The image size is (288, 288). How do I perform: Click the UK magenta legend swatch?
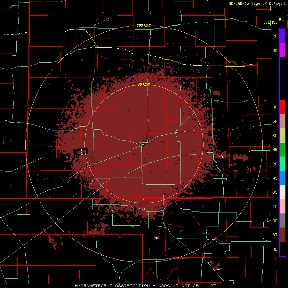point(283,50)
